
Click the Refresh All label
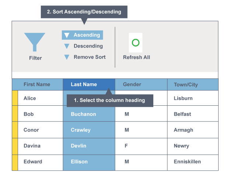tap(136, 57)
